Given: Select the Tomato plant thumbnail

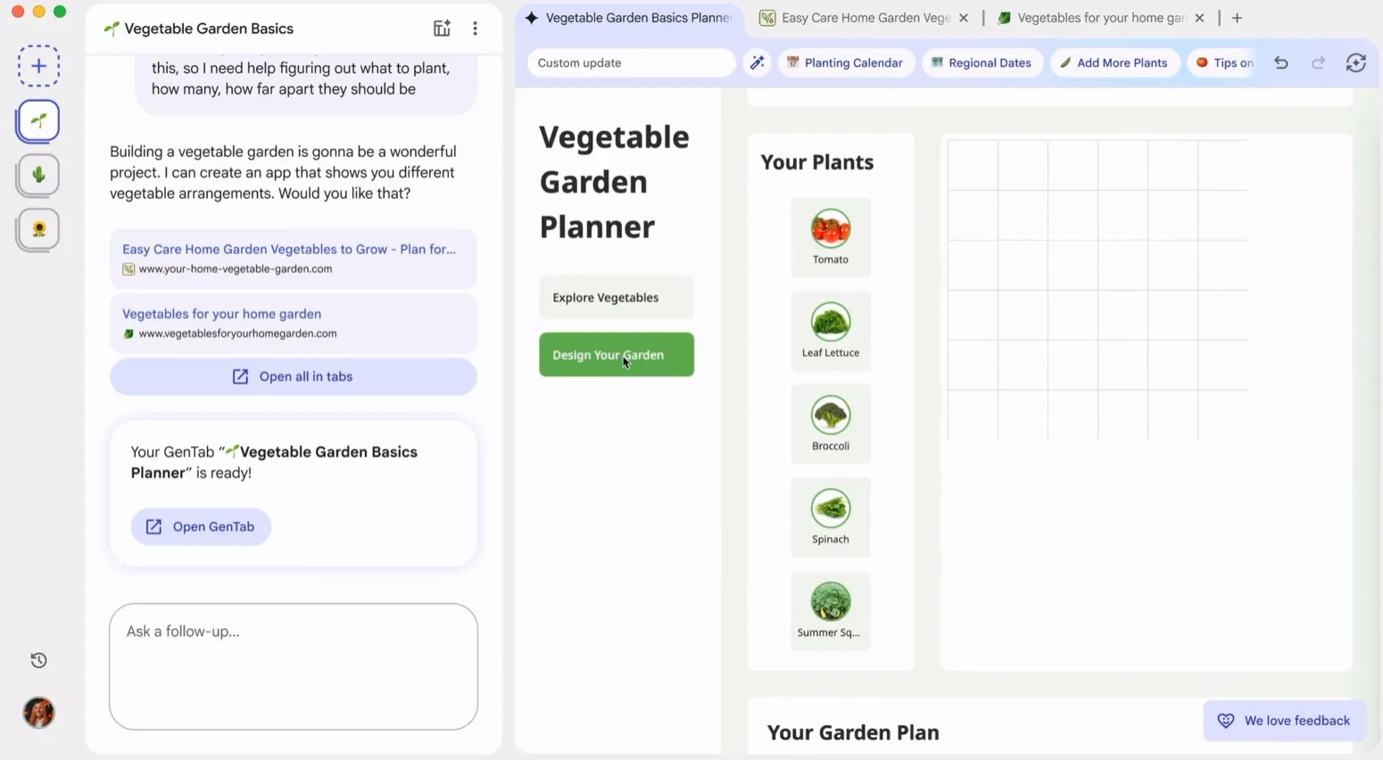Looking at the screenshot, I should coord(830,236).
